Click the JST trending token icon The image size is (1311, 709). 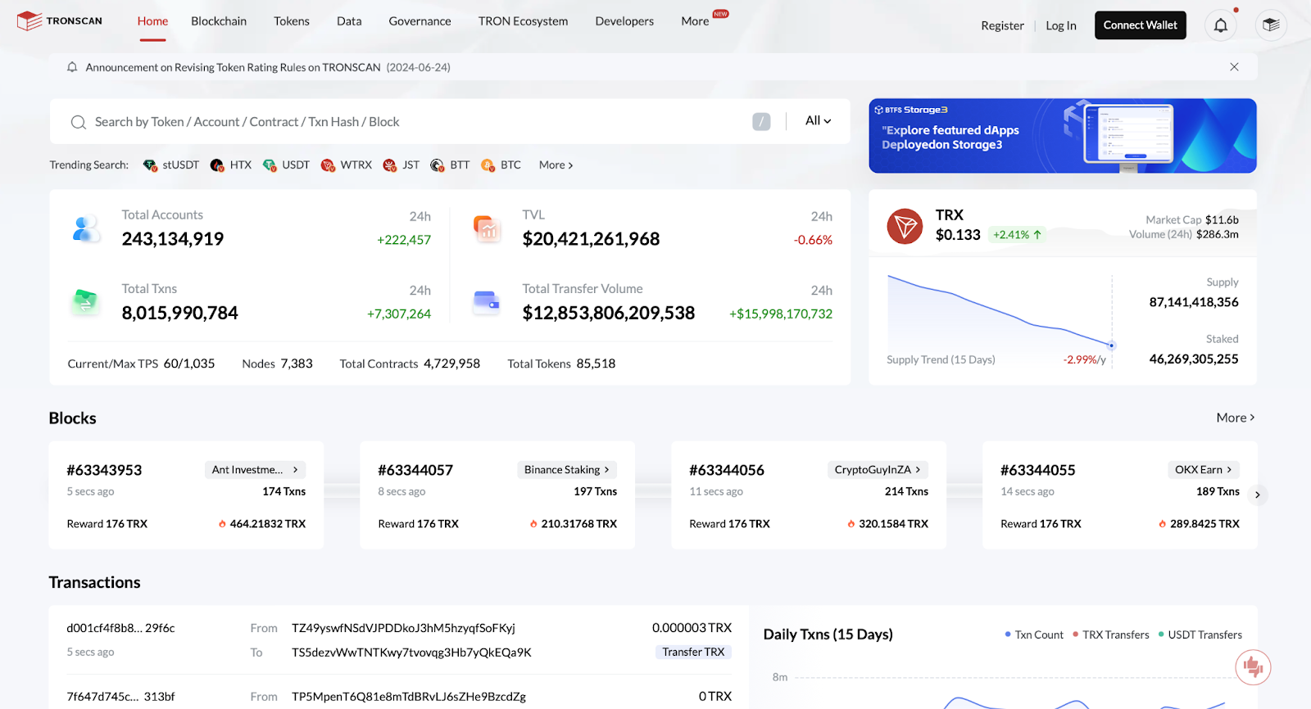390,165
